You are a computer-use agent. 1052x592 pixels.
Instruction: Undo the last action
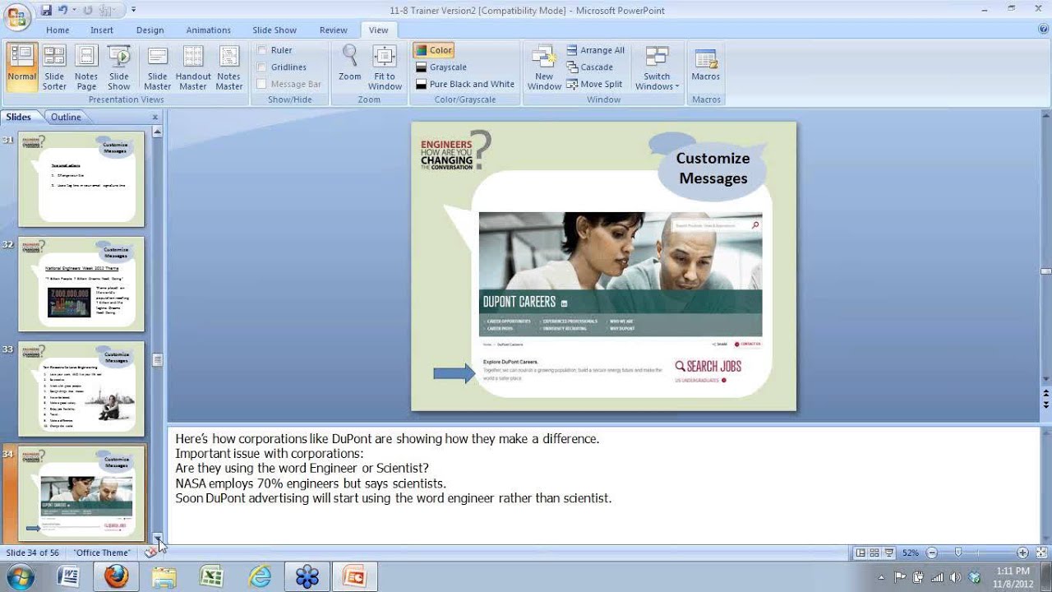tap(62, 10)
